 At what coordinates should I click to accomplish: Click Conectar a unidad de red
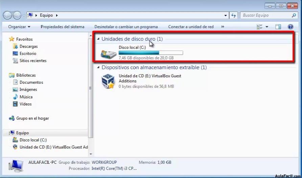click(x=191, y=27)
